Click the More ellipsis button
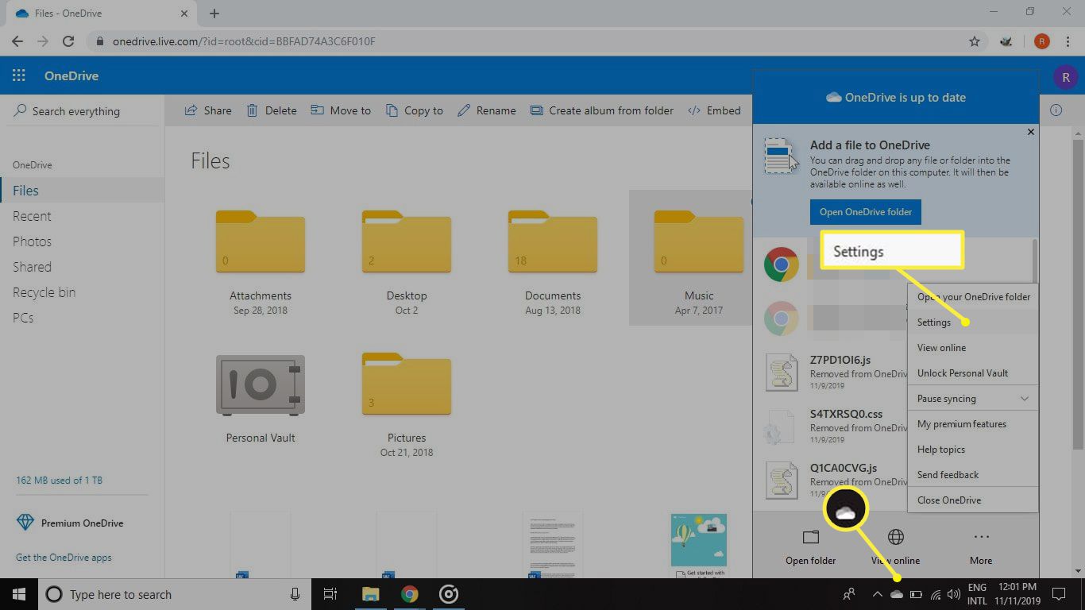 [x=981, y=546]
